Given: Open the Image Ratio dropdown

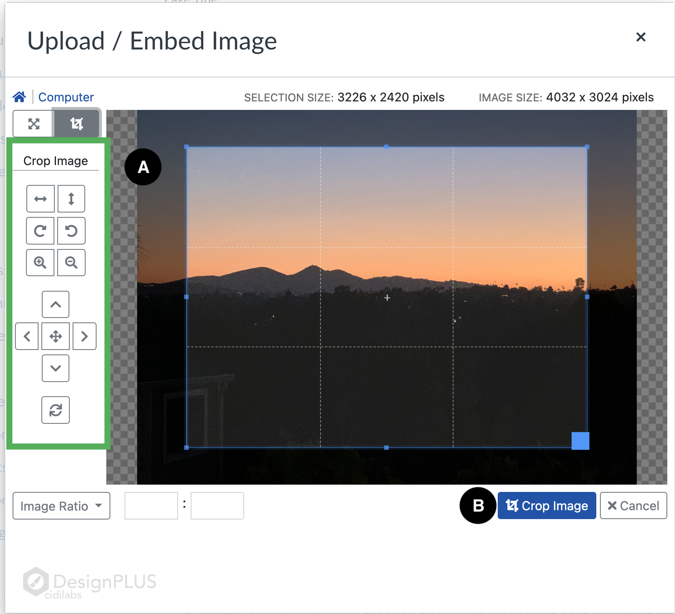Looking at the screenshot, I should 61,506.
